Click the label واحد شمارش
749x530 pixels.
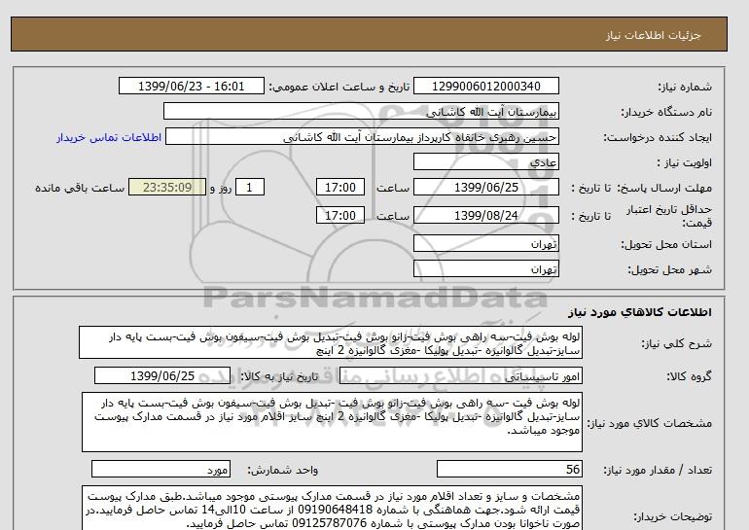282,471
